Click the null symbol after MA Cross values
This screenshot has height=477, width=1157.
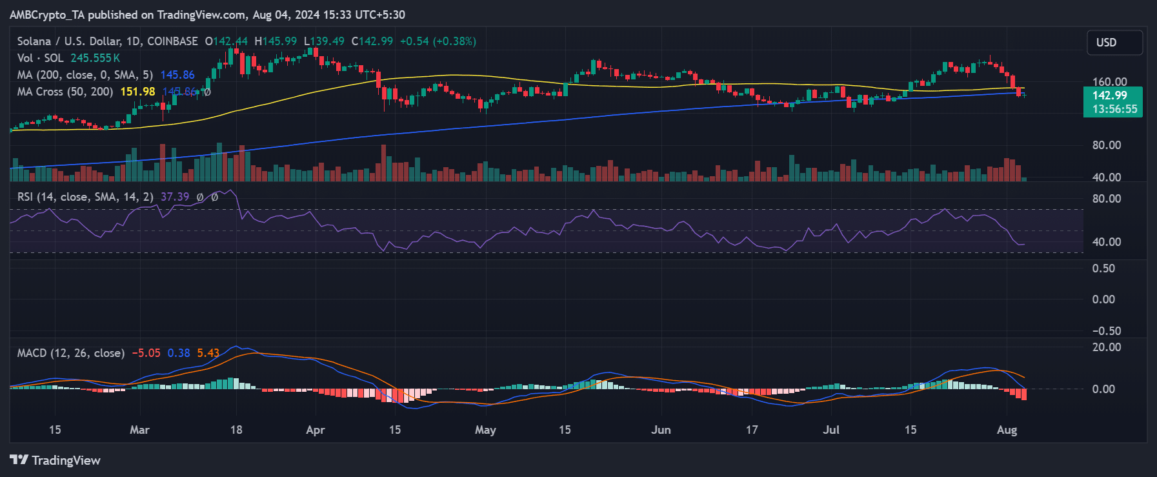click(x=206, y=92)
